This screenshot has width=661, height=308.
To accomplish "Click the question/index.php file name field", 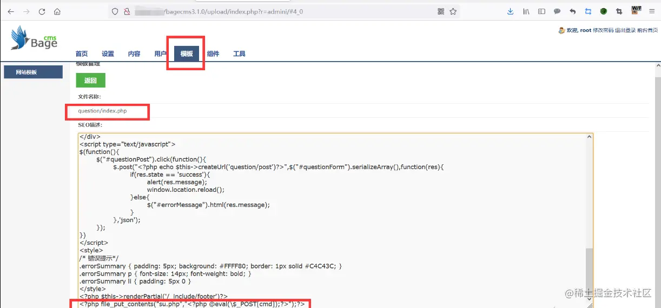I will 102,111.
